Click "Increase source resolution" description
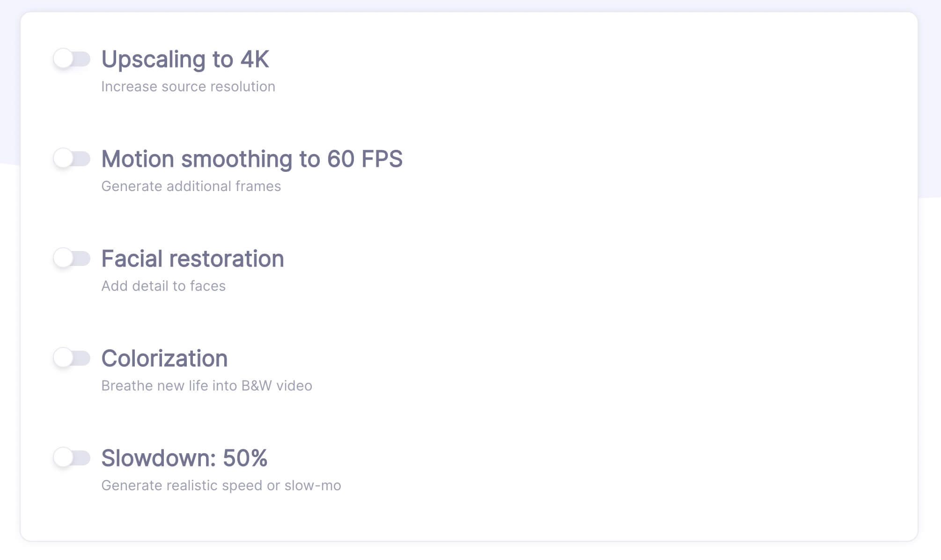Screen dimensions: 941x560 pyautogui.click(x=188, y=87)
